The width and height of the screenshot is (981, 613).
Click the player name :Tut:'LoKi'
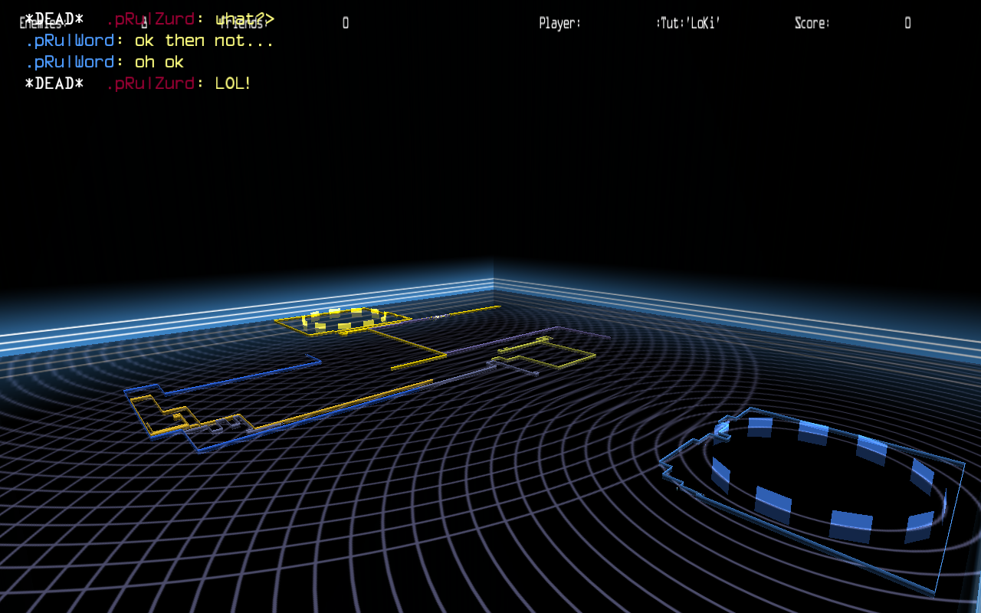[x=688, y=23]
